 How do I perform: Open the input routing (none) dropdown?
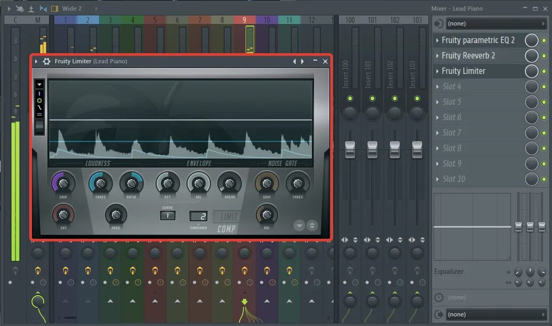coord(496,23)
